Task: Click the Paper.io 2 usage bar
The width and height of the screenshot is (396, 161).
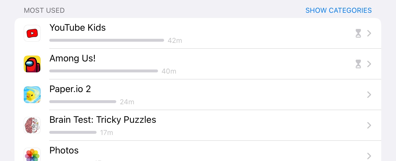Action: point(83,102)
